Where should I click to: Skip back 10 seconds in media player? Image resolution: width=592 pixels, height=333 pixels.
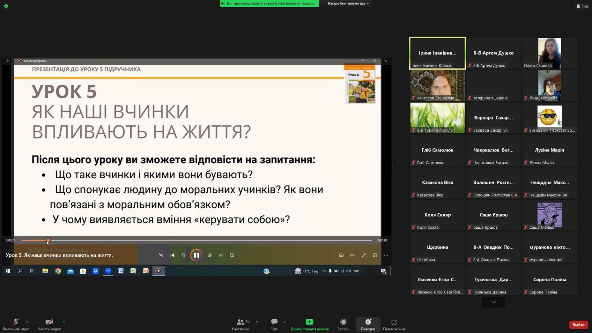pyautogui.click(x=184, y=255)
